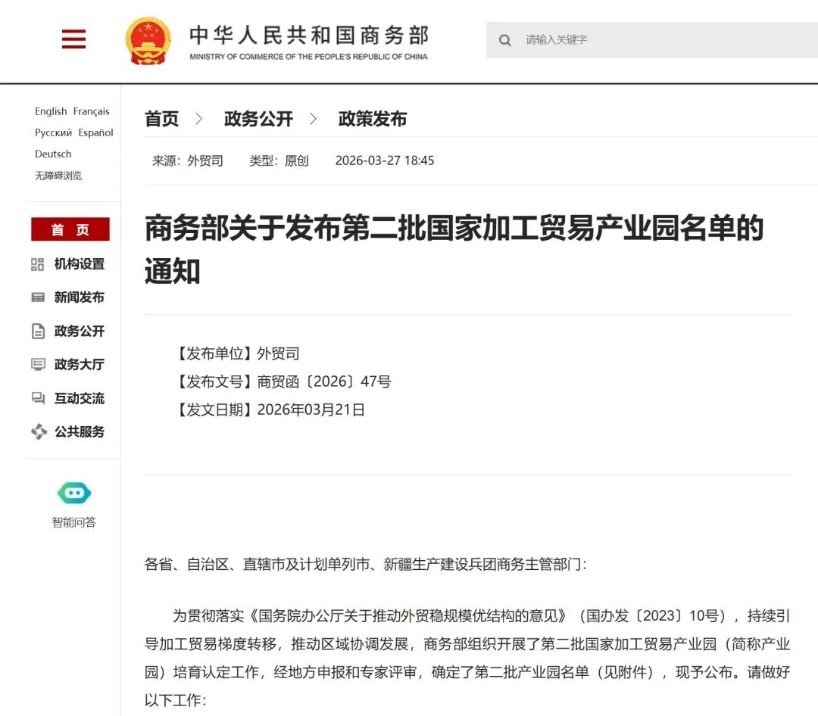Switch language to Français
The width and height of the screenshot is (818, 716).
pyautogui.click(x=92, y=111)
